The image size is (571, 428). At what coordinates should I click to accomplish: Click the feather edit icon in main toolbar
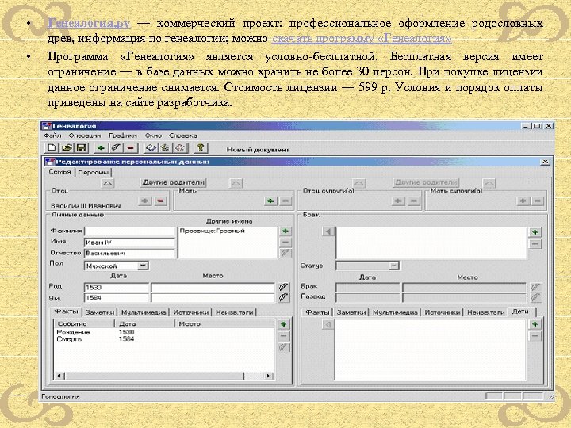coord(116,147)
